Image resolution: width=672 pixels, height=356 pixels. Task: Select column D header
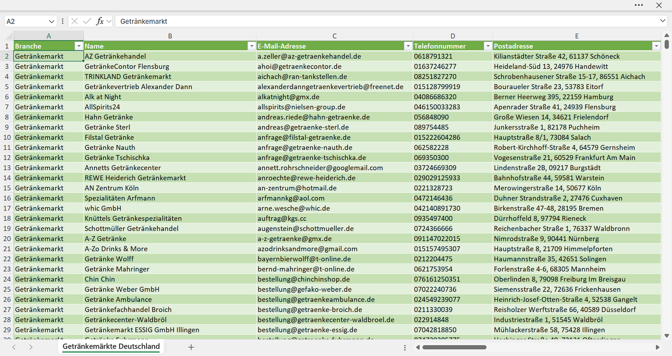pyautogui.click(x=452, y=36)
